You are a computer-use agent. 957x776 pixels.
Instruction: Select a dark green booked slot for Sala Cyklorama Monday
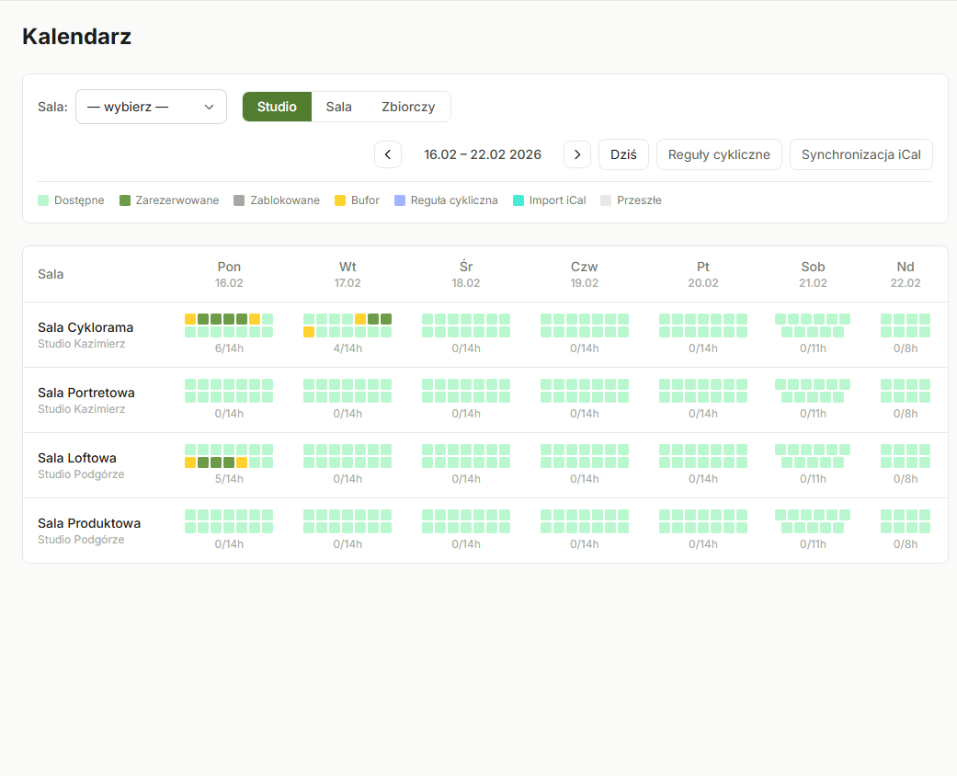click(x=216, y=319)
